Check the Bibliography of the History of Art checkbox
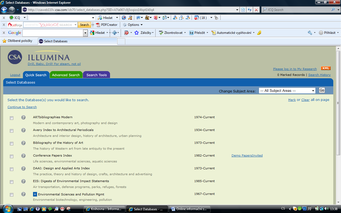Image resolution: width=341 pixels, height=213 pixels. [11, 144]
